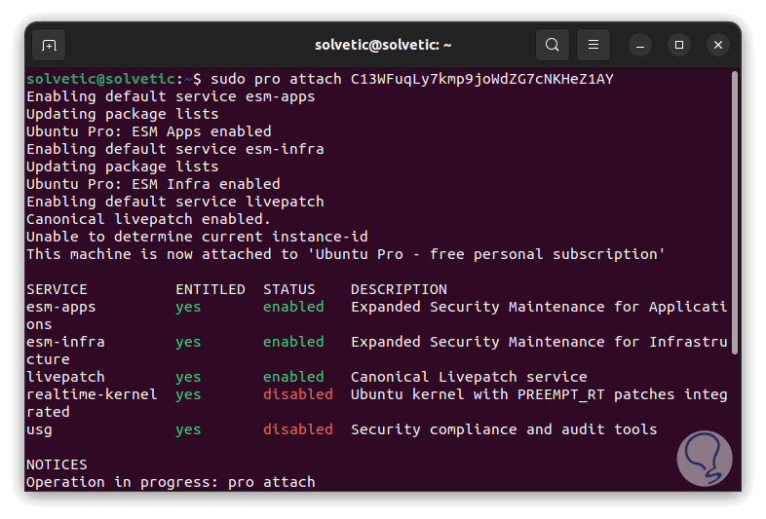
Task: Click the realtime-kernel service name
Action: point(92,394)
